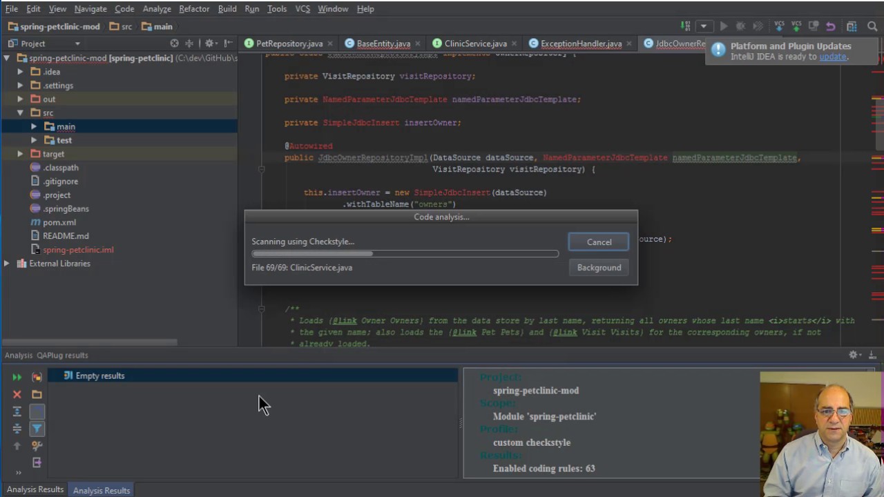Screen dimensions: 884x497
Task: Select spring-petclinic.iml file in tree
Action: coord(78,250)
